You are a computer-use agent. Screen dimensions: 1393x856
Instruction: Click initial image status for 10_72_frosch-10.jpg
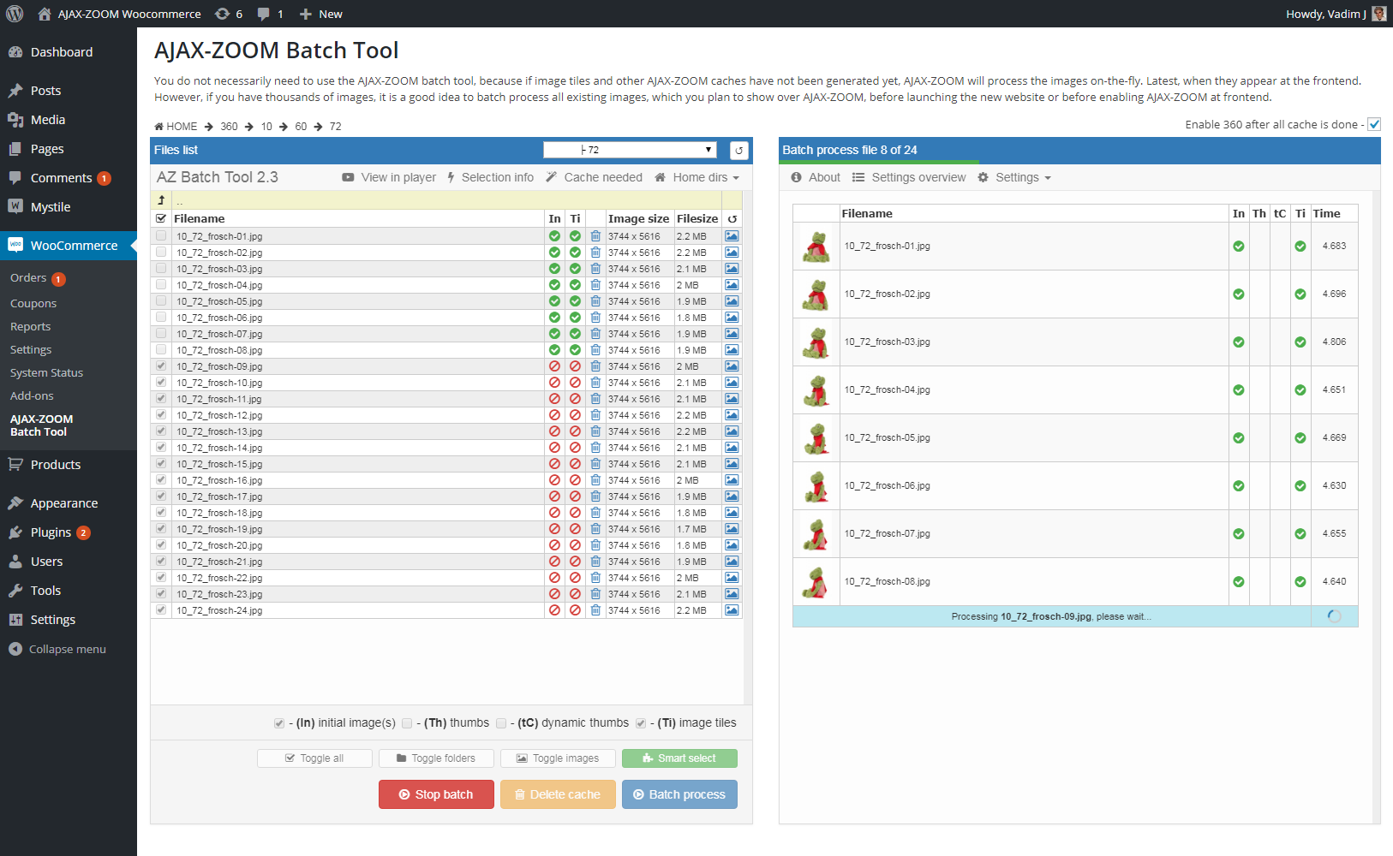click(x=554, y=383)
